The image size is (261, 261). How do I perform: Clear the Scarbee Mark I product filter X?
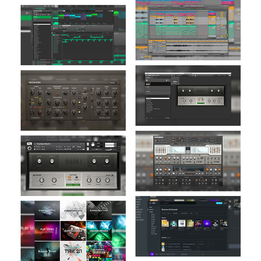169,84
